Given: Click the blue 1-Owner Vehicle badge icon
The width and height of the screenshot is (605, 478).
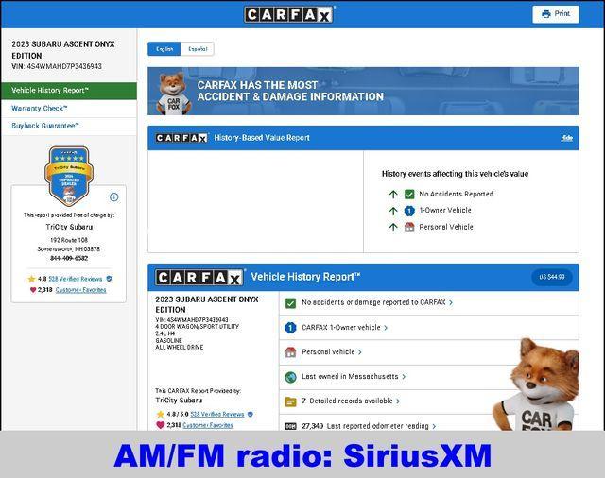Looking at the screenshot, I should coord(409,211).
